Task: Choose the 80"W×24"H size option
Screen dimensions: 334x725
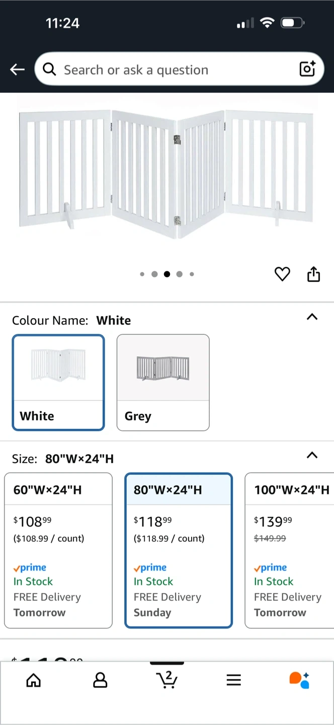Action: 179,550
